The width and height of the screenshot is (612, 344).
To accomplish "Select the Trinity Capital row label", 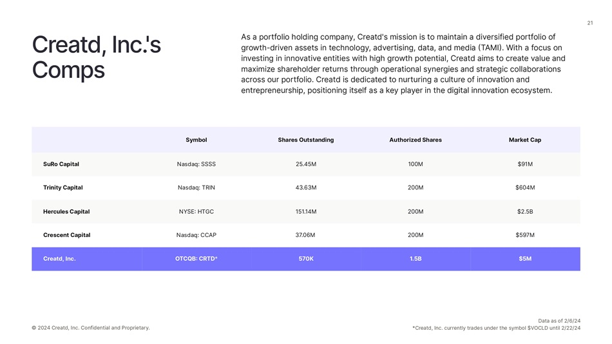I will [x=63, y=187].
